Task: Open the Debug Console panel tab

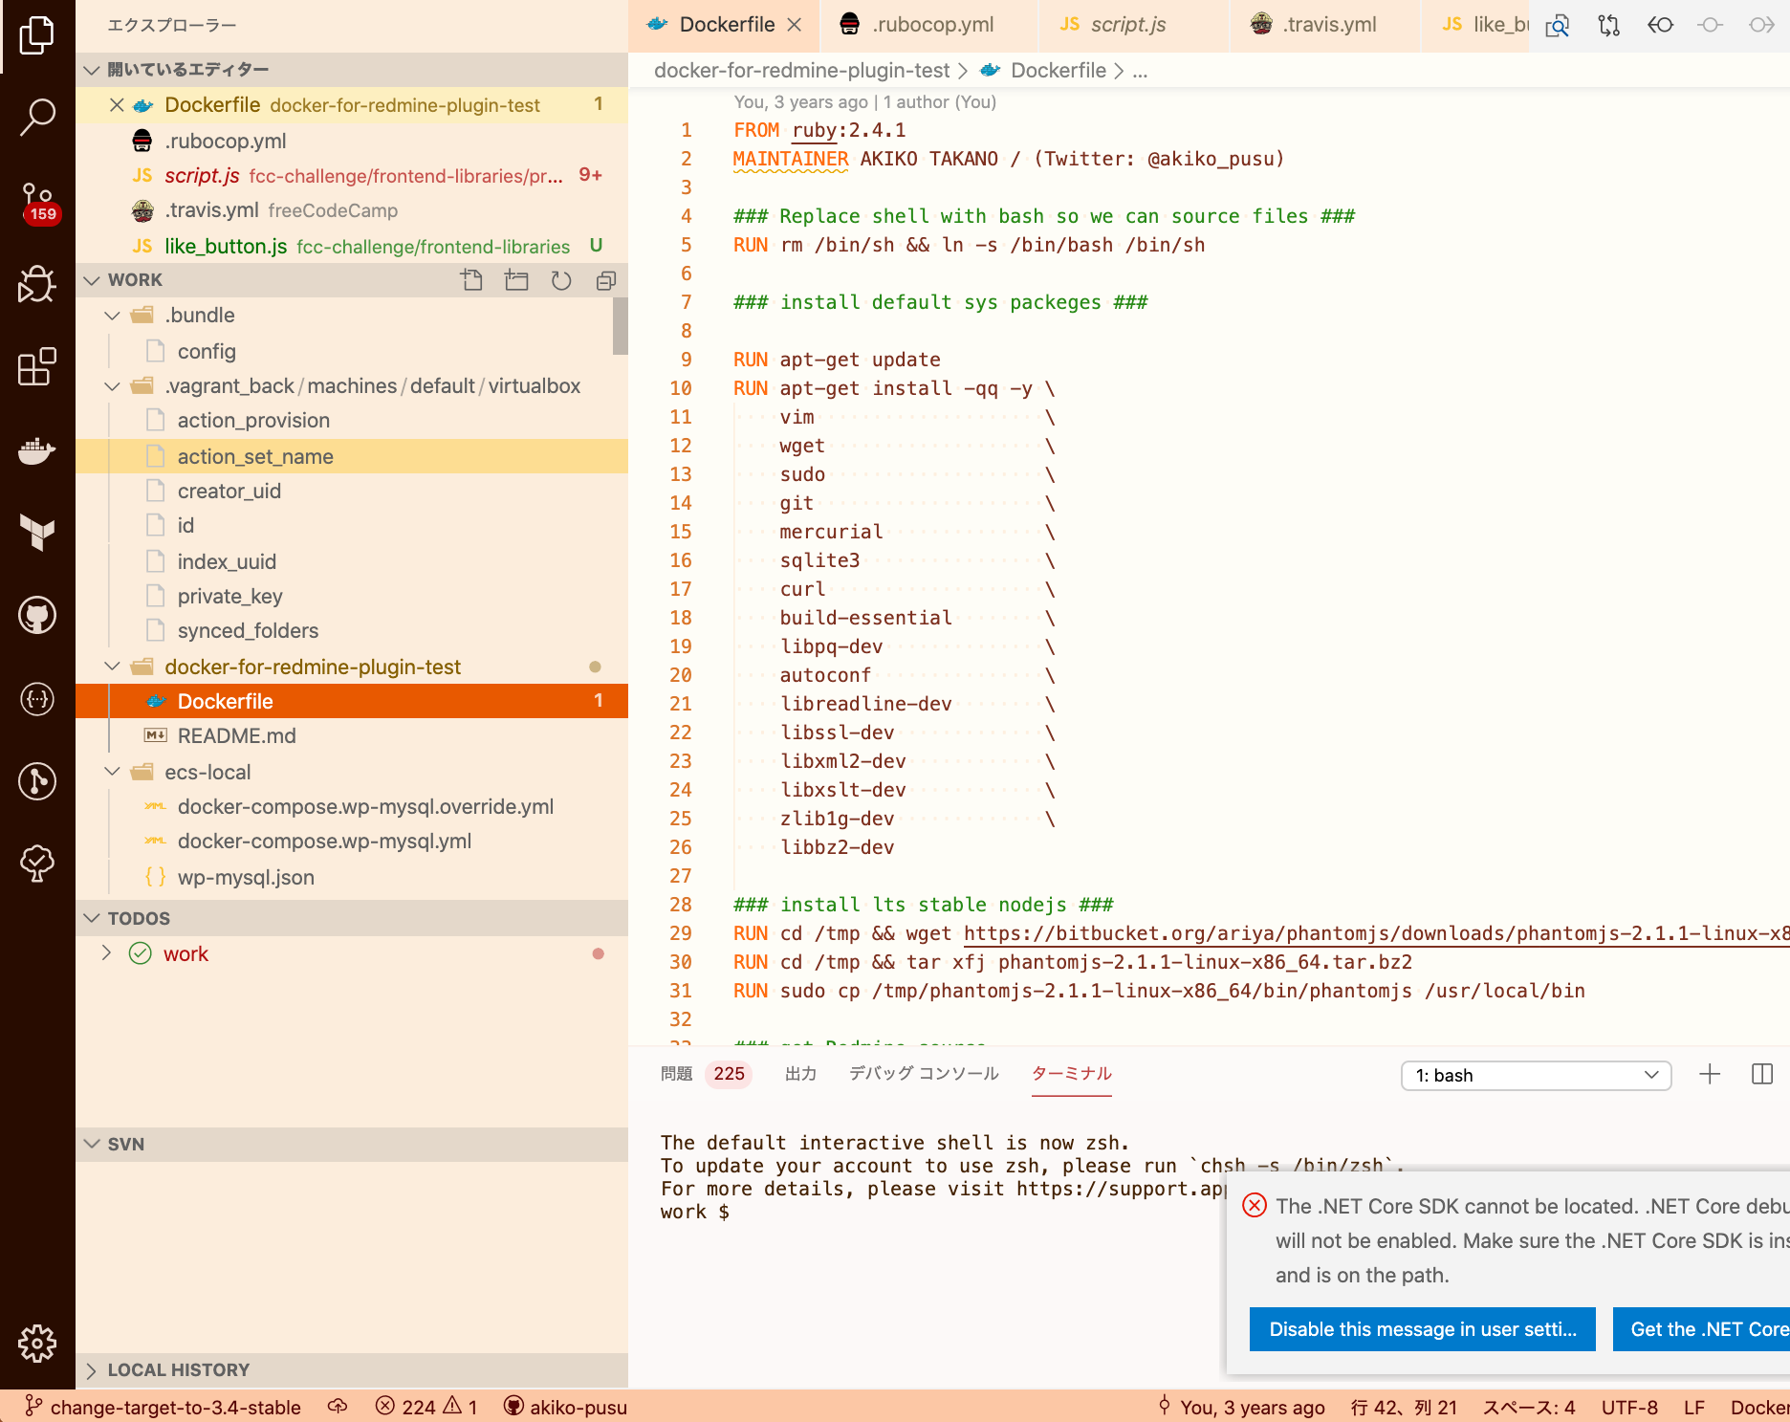Action: point(924,1074)
